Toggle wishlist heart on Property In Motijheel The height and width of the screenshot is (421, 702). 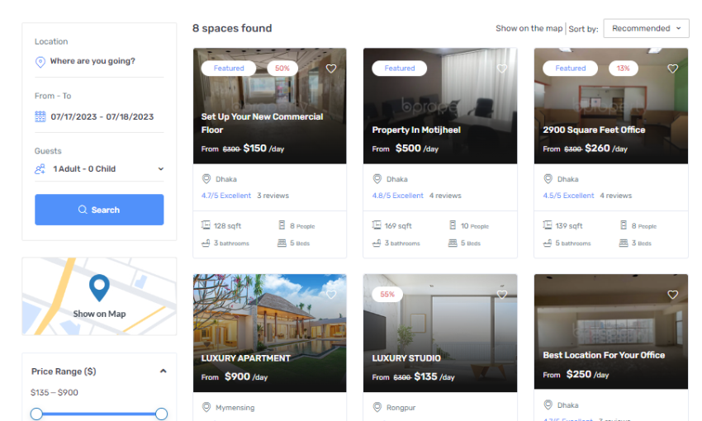point(502,69)
